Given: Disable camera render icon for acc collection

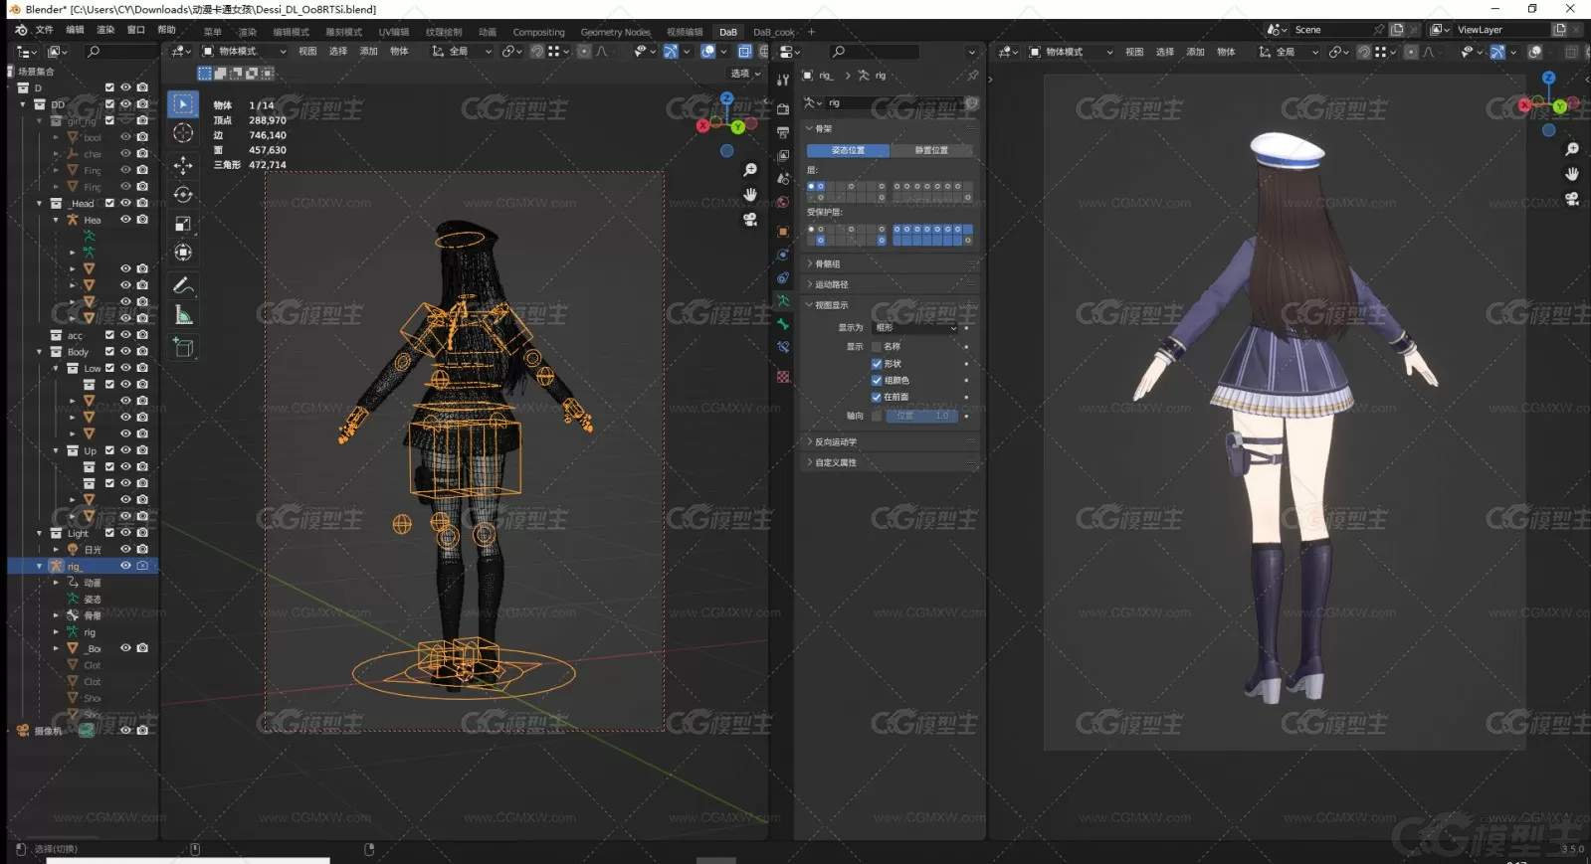Looking at the screenshot, I should [x=142, y=335].
